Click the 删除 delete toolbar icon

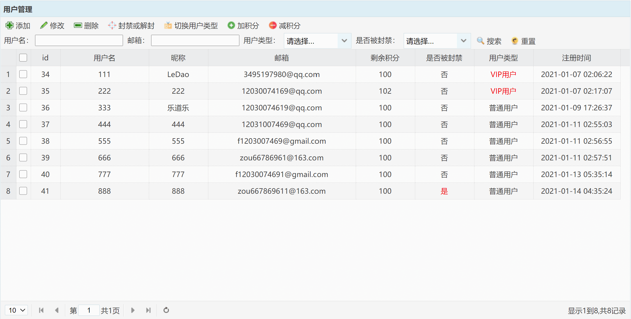[x=78, y=26]
